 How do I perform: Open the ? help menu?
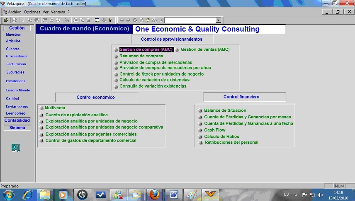[68, 12]
